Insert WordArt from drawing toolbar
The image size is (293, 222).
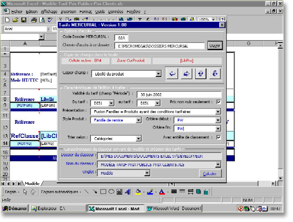[128, 192]
